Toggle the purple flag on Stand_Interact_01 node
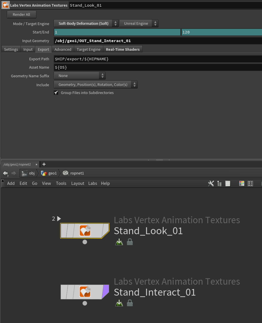The image size is (262, 323). coord(105,292)
